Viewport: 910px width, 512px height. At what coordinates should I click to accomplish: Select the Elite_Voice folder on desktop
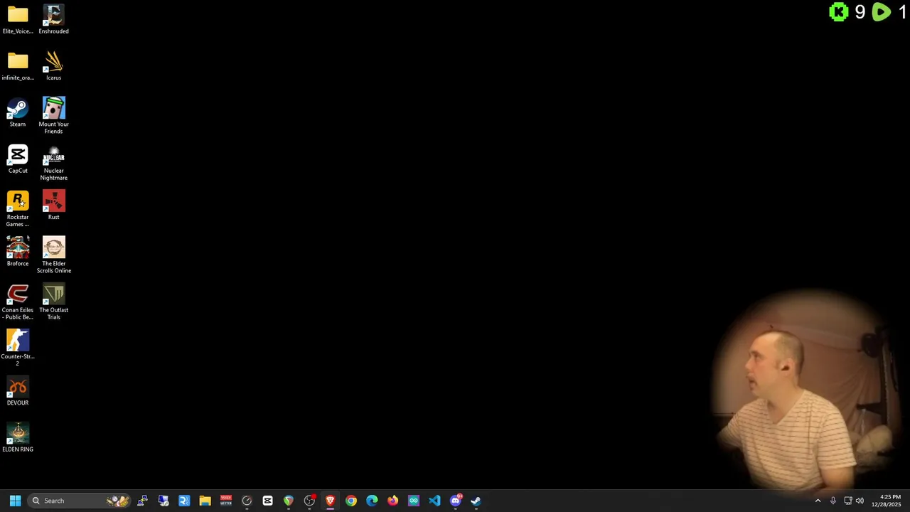pyautogui.click(x=18, y=19)
